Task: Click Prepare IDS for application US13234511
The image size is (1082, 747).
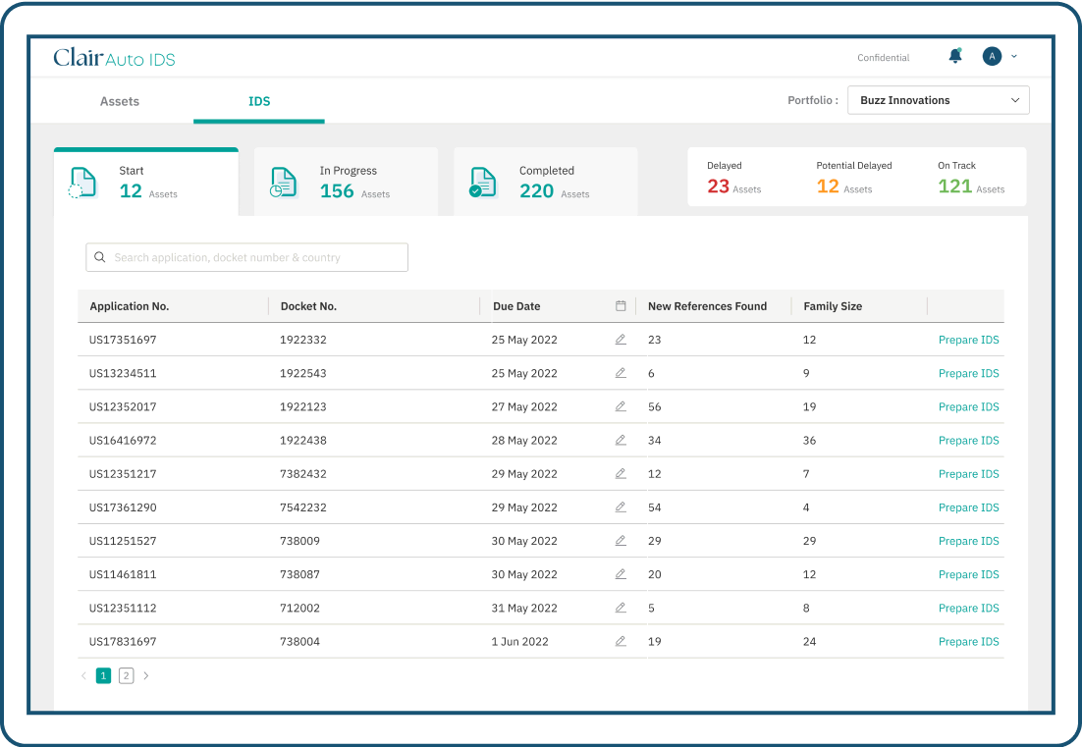Action: pyautogui.click(x=968, y=373)
